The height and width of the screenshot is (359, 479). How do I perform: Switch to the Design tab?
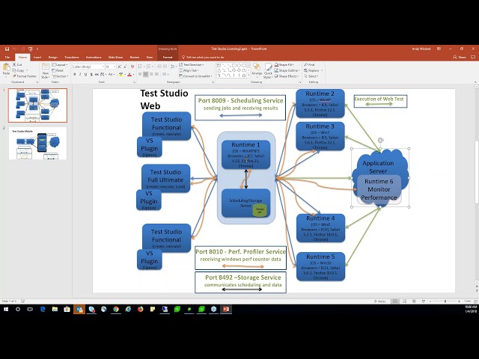tap(53, 57)
